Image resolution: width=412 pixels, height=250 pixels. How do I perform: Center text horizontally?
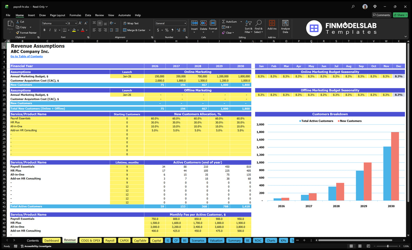(x=100, y=30)
